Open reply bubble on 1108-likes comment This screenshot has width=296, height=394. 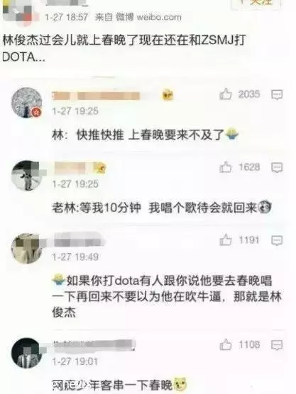coord(277,345)
